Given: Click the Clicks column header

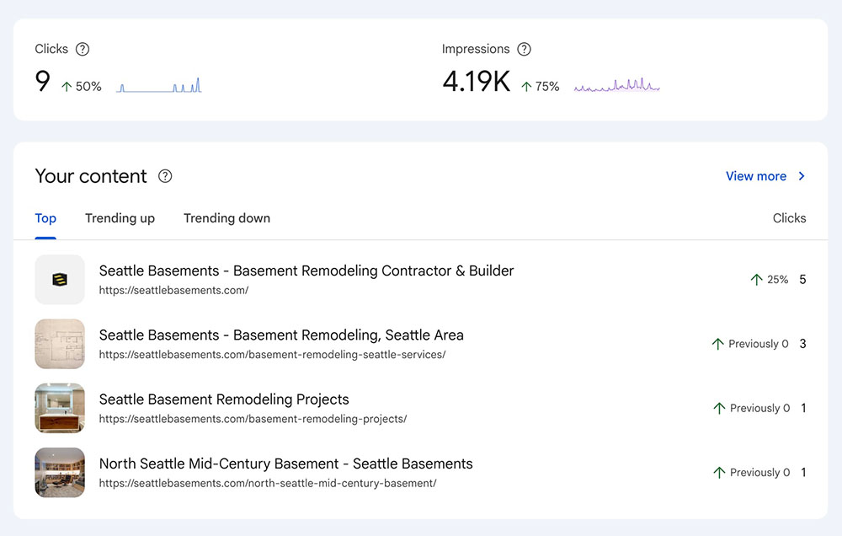Looking at the screenshot, I should tap(790, 218).
